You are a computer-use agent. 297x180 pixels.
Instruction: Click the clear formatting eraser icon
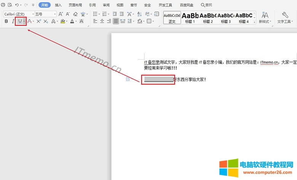(x=75, y=14)
